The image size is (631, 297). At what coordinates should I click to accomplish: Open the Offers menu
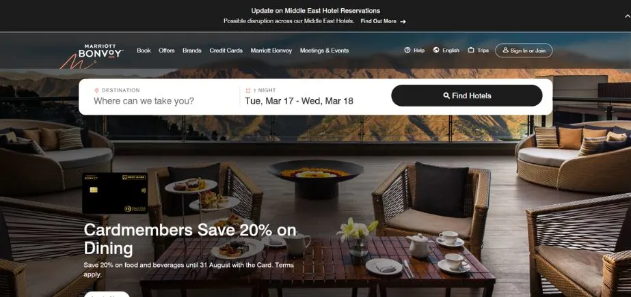click(x=167, y=51)
